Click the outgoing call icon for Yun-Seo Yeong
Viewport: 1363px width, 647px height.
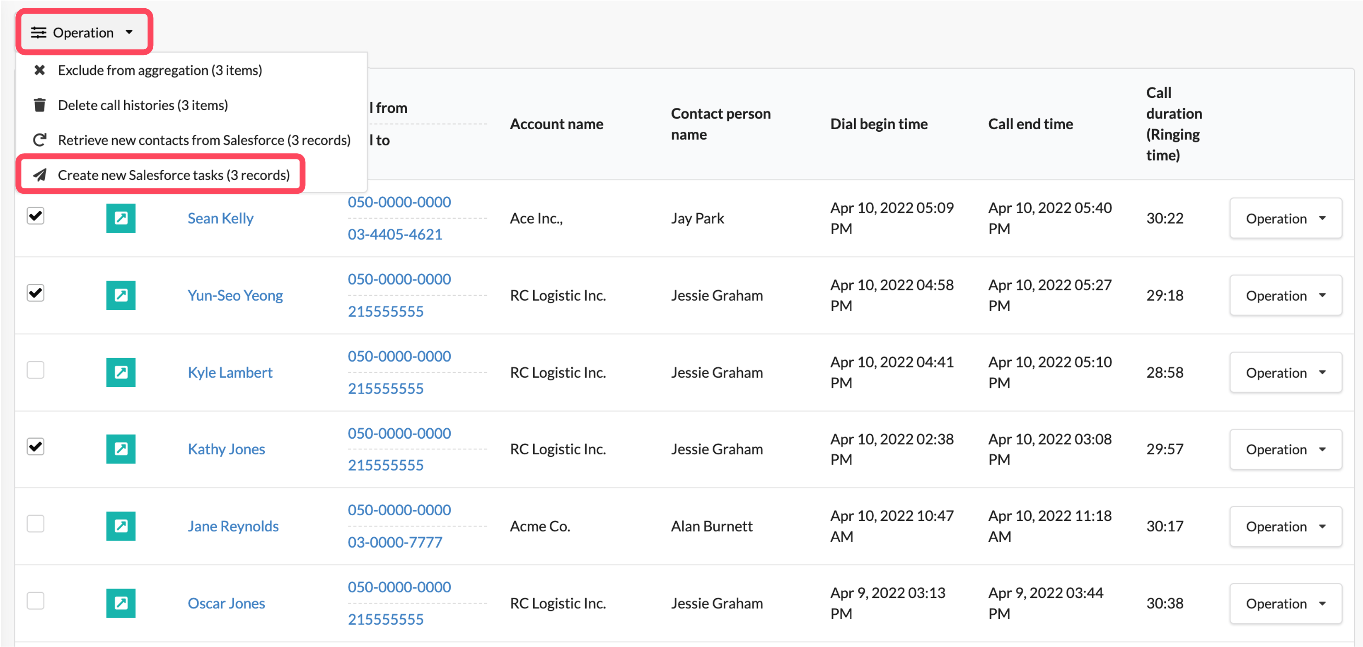pyautogui.click(x=121, y=295)
